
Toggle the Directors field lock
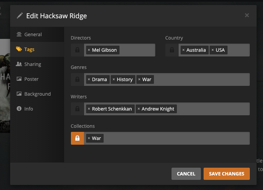coord(77,50)
